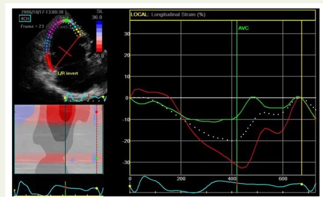Click the red dashed line in M-mode map
Image resolution: width=323 pixels, height=197 pixels.
97,139
